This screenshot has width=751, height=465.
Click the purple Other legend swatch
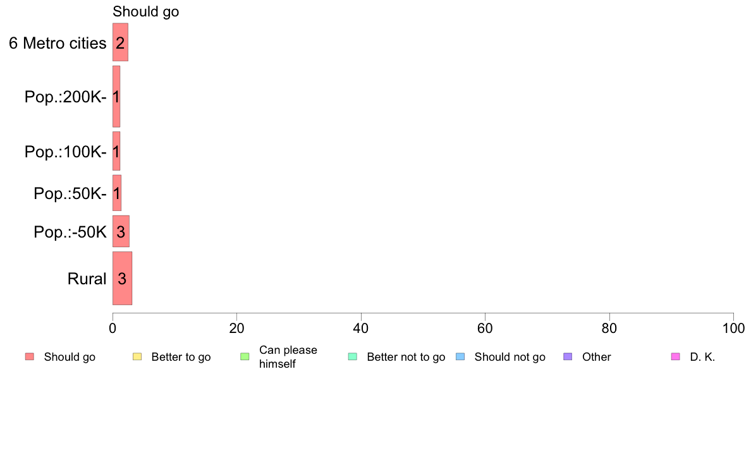tap(568, 357)
